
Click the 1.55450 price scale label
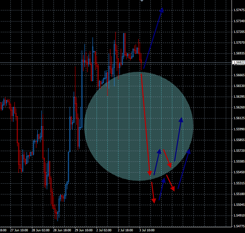(239, 172)
